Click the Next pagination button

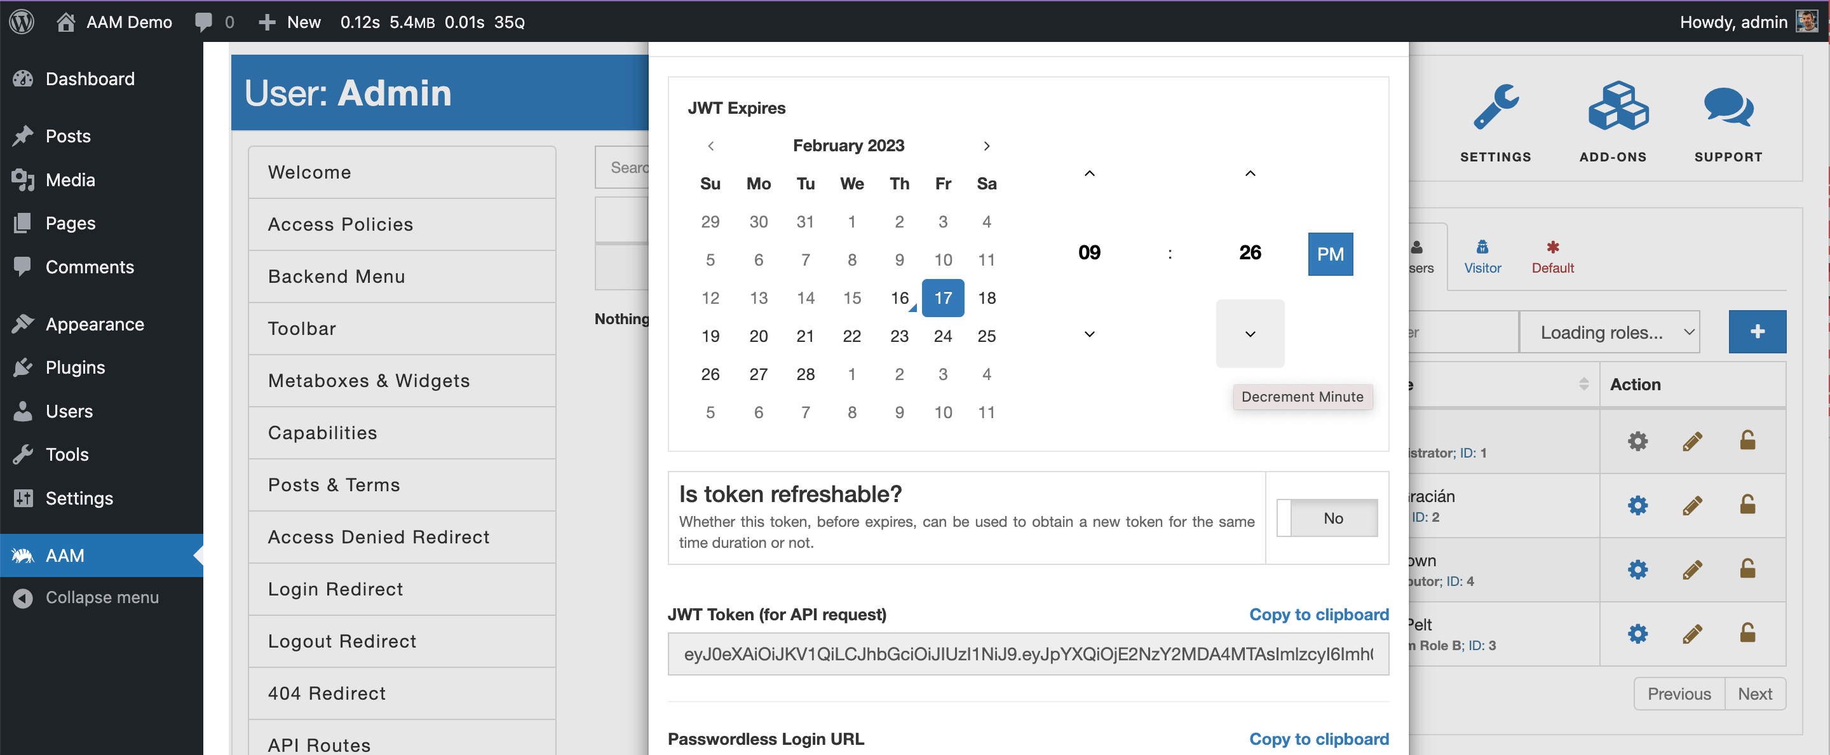click(1754, 694)
